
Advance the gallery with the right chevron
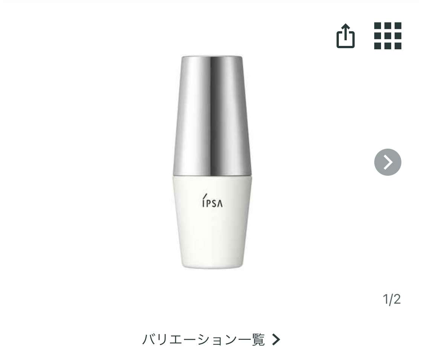(x=387, y=162)
